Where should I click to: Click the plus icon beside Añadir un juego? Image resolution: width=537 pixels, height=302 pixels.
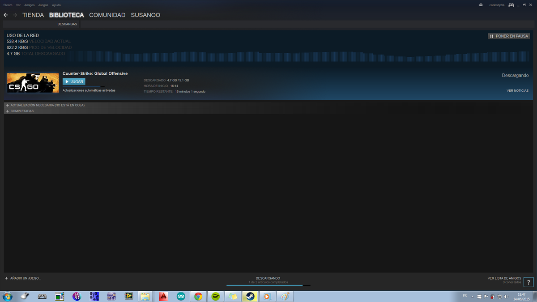(6, 278)
